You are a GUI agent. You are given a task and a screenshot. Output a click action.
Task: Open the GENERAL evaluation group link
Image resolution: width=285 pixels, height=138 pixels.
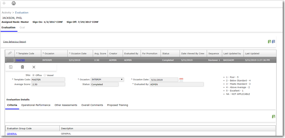point(12,134)
